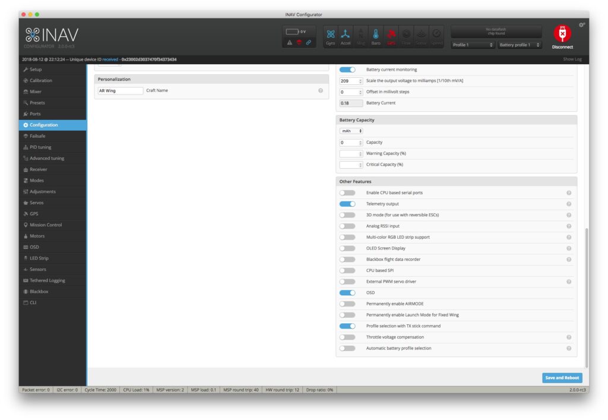Open the Profile 1 dropdown
This screenshot has width=608, height=420.
[473, 45]
